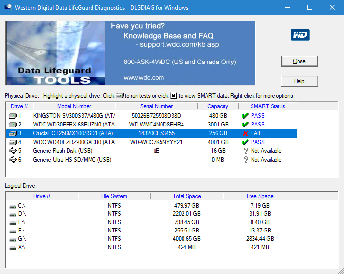Click question mark icon for Flash Disk
This screenshot has width=344, height=274.
(246, 151)
